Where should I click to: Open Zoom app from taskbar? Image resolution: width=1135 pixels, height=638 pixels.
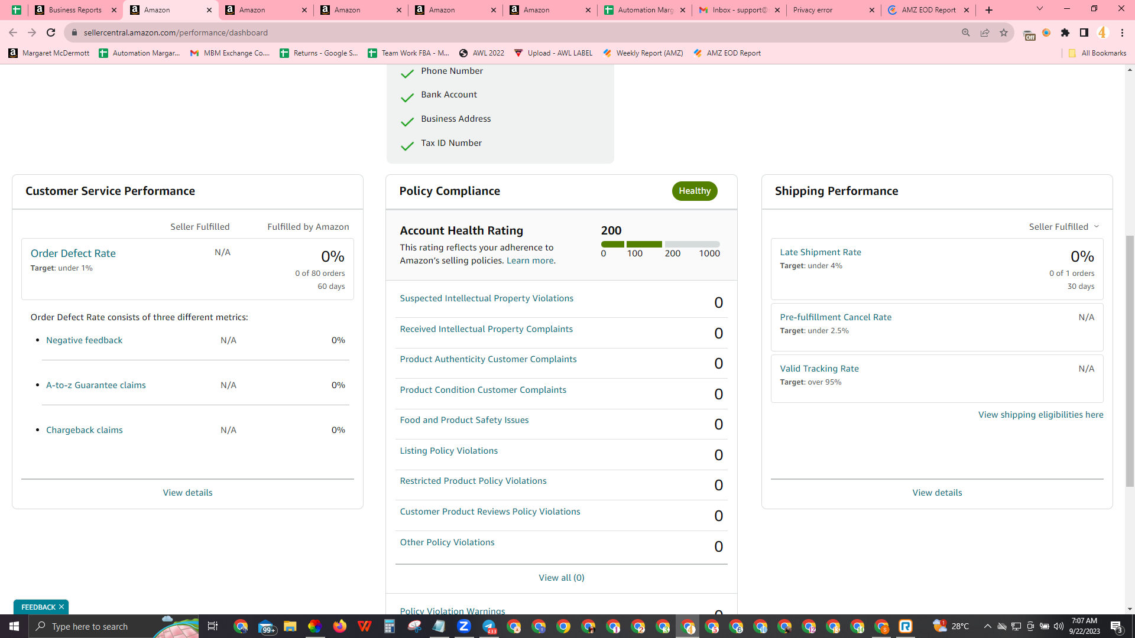(x=464, y=626)
